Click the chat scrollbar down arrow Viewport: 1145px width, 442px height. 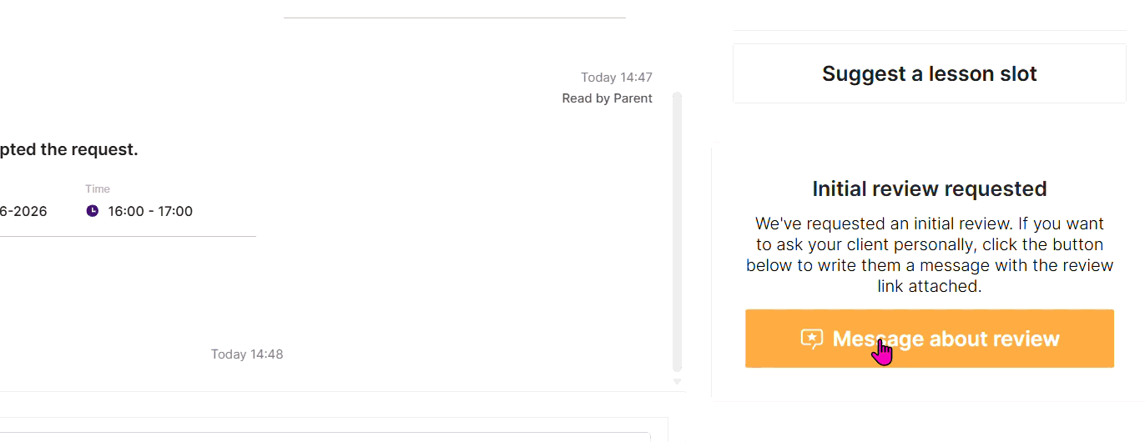tap(677, 382)
